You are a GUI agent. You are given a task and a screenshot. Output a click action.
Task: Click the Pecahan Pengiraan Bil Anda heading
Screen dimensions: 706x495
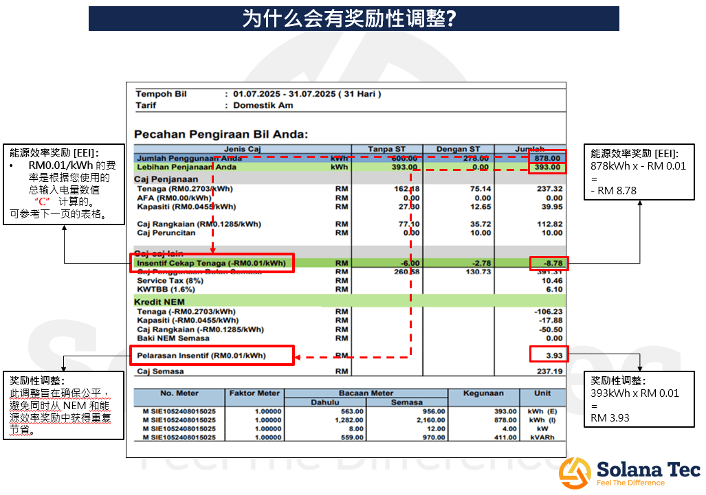[x=221, y=134]
